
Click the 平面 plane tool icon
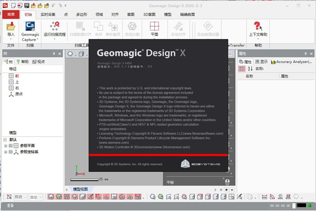(154, 26)
